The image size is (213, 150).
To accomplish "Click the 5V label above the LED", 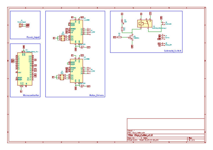I will coord(122,14).
